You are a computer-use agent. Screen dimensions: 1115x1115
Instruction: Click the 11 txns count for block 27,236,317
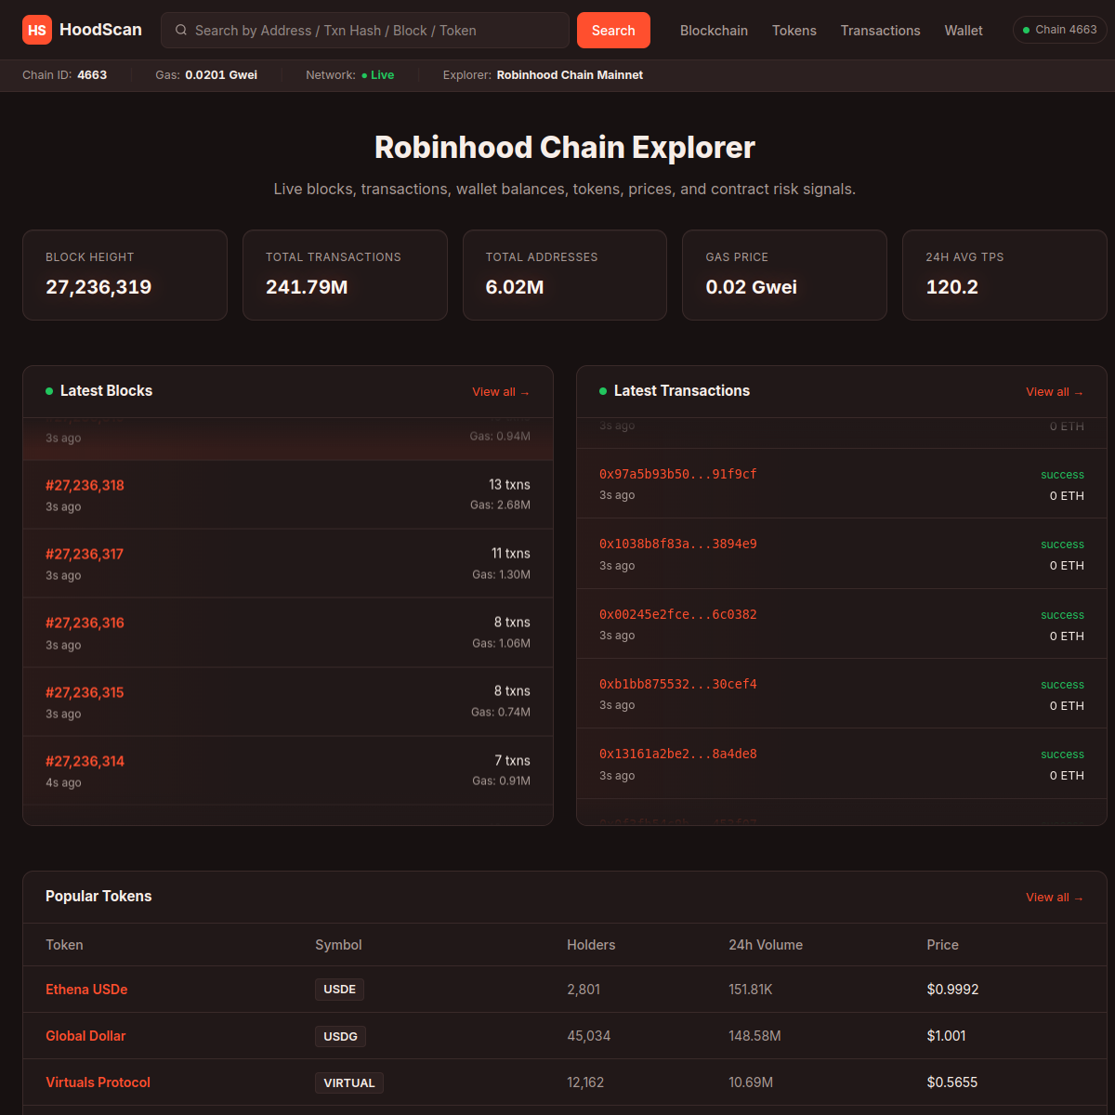coord(511,553)
